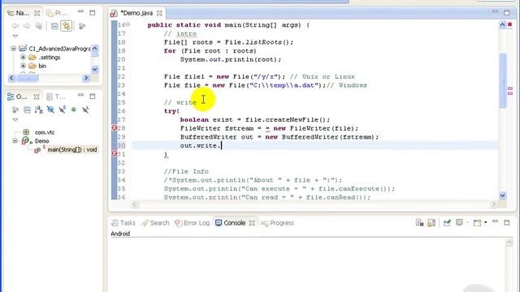Viewport: 520px width, 292px height.
Task: Click the Navigator focus-on-active-task icon
Action: click(x=81, y=26)
